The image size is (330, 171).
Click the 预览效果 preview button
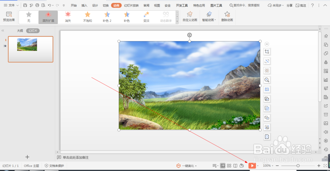coord(9,17)
